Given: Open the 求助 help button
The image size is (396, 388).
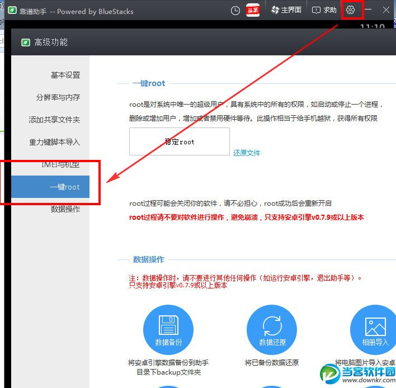Looking at the screenshot, I should point(324,10).
